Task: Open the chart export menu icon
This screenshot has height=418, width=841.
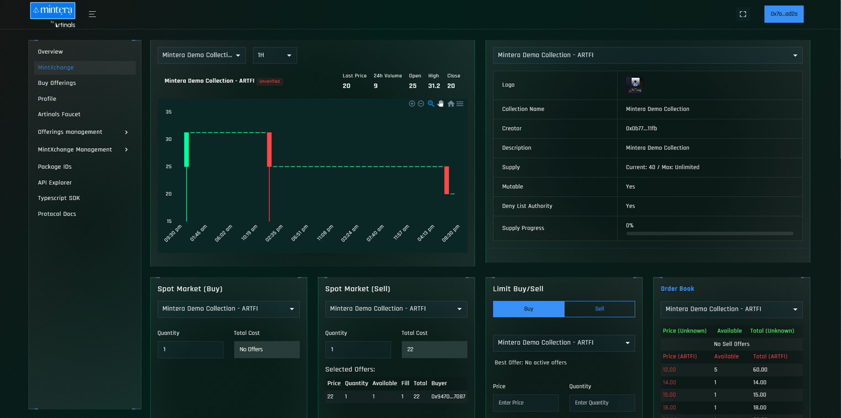Action: click(460, 104)
